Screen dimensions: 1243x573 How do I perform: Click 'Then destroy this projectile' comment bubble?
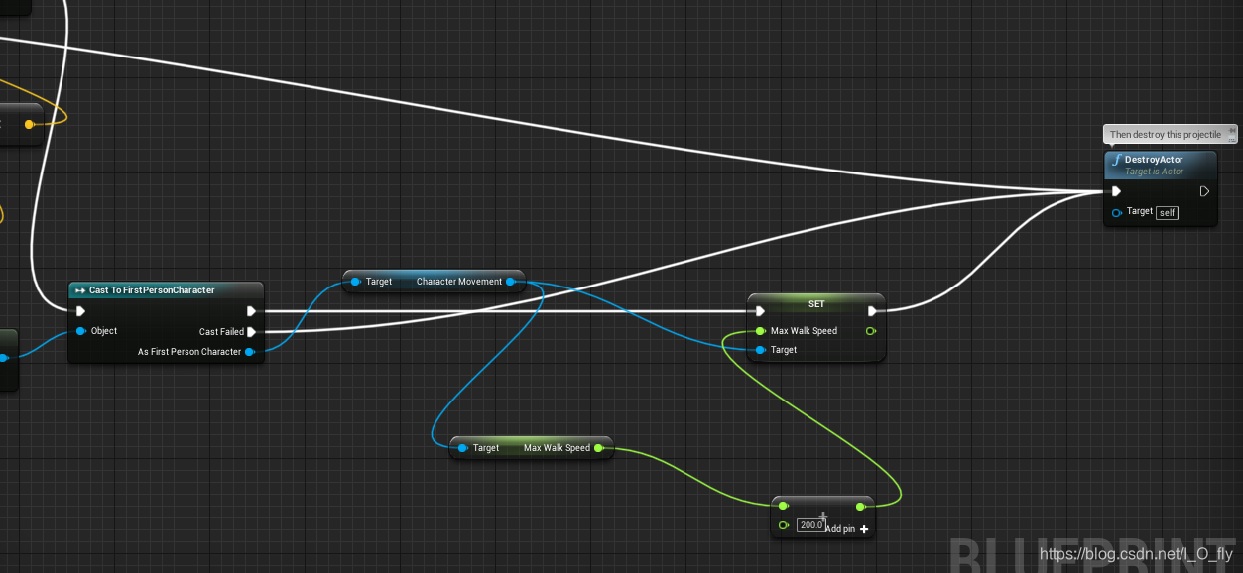(x=1171, y=134)
